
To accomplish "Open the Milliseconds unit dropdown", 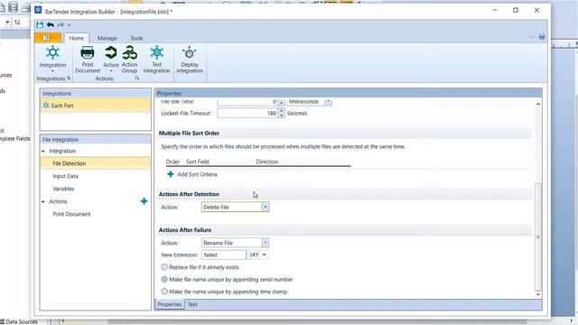I will [x=328, y=102].
